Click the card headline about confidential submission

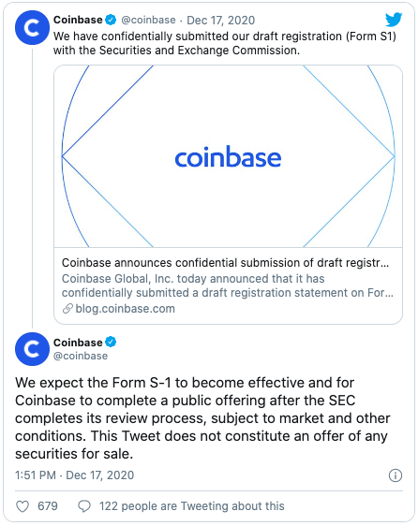point(225,263)
